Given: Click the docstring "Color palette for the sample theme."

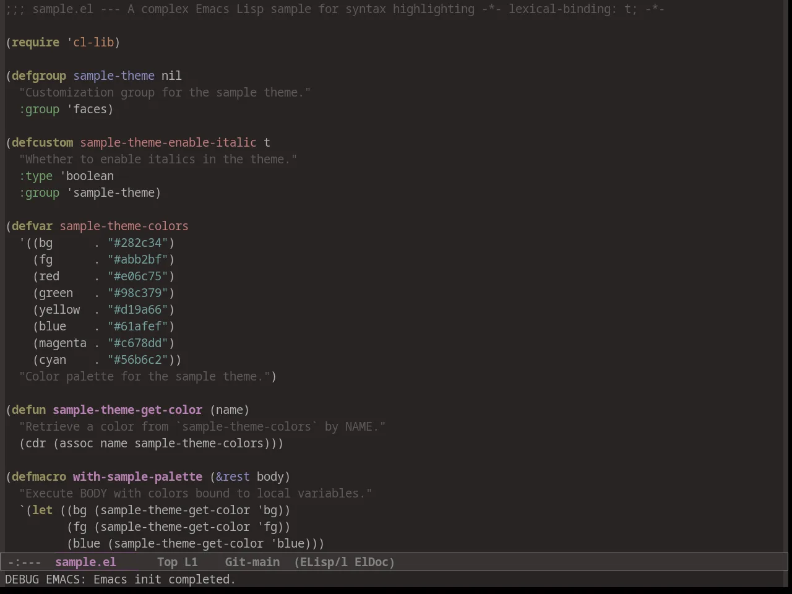Looking at the screenshot, I should pyautogui.click(x=144, y=376).
